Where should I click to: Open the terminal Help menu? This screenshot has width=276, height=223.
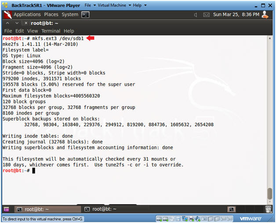[69, 31]
